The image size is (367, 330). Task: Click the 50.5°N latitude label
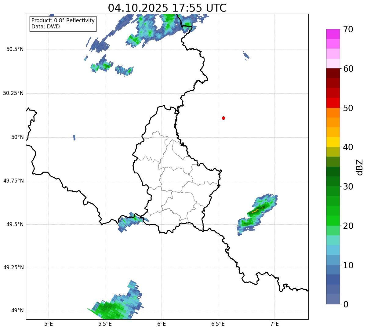point(15,49)
